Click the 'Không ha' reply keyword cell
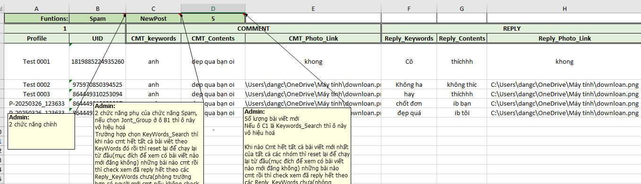 [x=409, y=85]
